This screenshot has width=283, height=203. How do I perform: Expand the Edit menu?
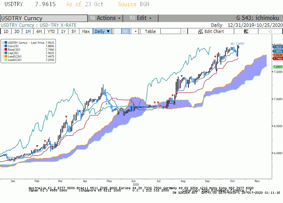point(140,18)
